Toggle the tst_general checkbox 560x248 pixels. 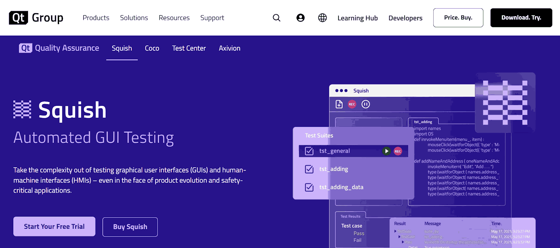click(x=309, y=151)
